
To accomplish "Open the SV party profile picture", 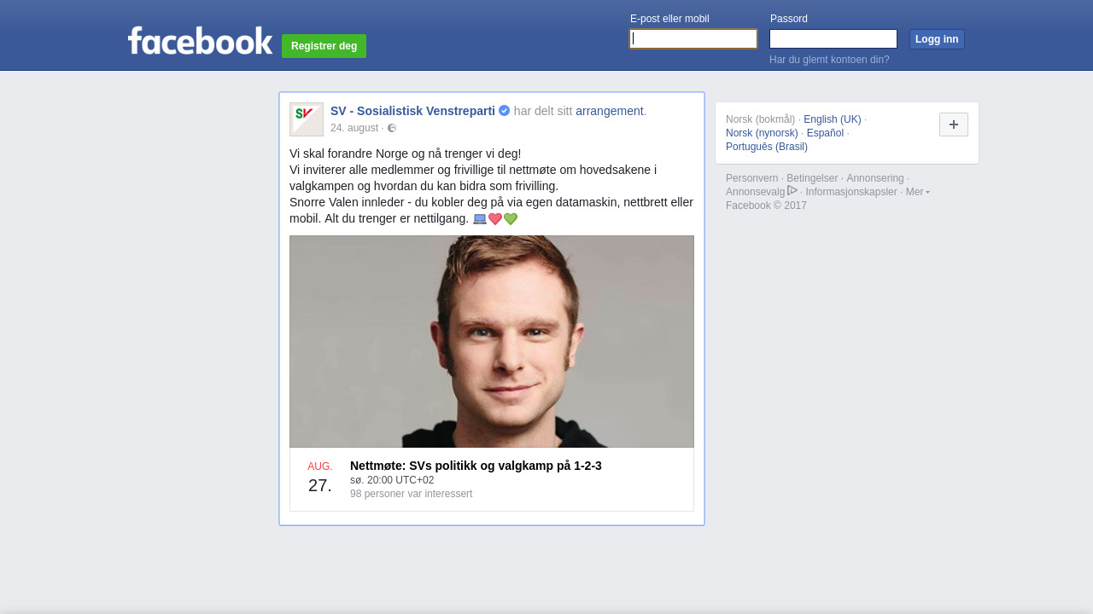I will coord(307,119).
